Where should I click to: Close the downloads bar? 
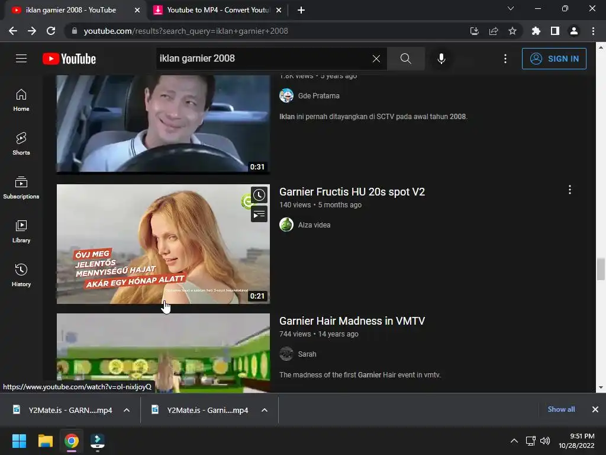tap(595, 409)
